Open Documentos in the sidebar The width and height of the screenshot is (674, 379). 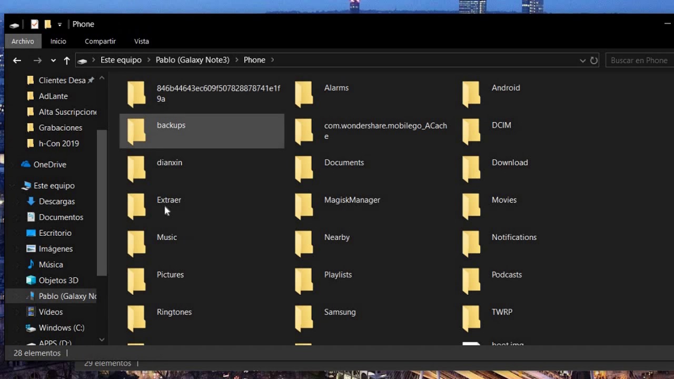[61, 217]
